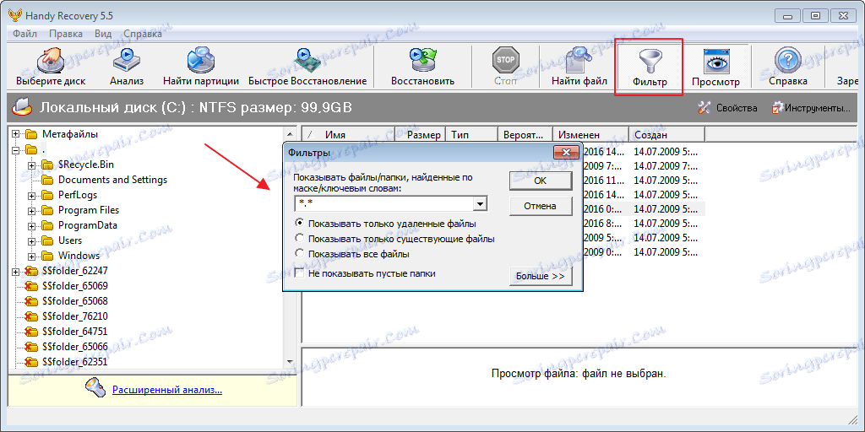This screenshot has width=865, height=432.
Task: Expand the Метафайлы tree node
Action: [x=15, y=134]
